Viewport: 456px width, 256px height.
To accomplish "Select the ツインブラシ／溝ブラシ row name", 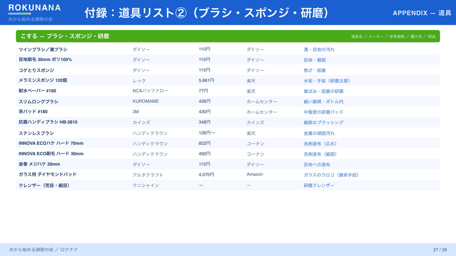I will [43, 49].
